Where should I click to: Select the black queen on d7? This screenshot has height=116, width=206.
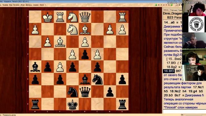click(85, 92)
